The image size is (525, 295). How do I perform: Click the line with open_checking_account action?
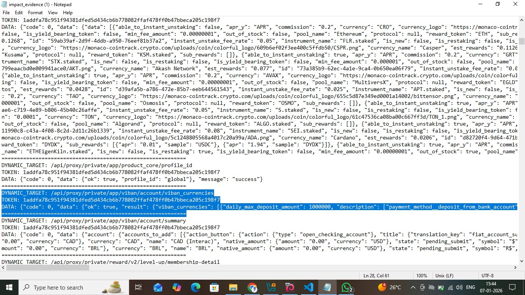(259, 234)
